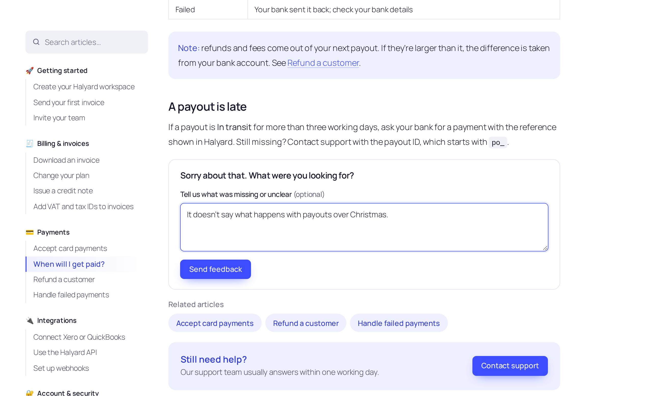
Task: Open Handle failed payments related chip
Action: 398,323
